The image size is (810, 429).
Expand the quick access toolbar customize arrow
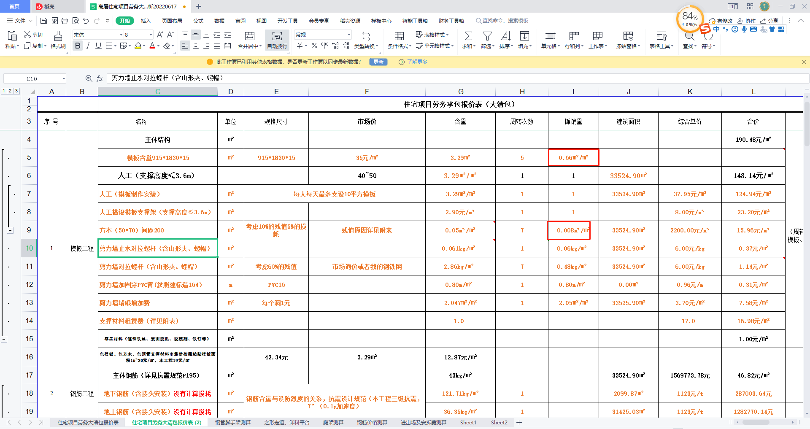[107, 21]
